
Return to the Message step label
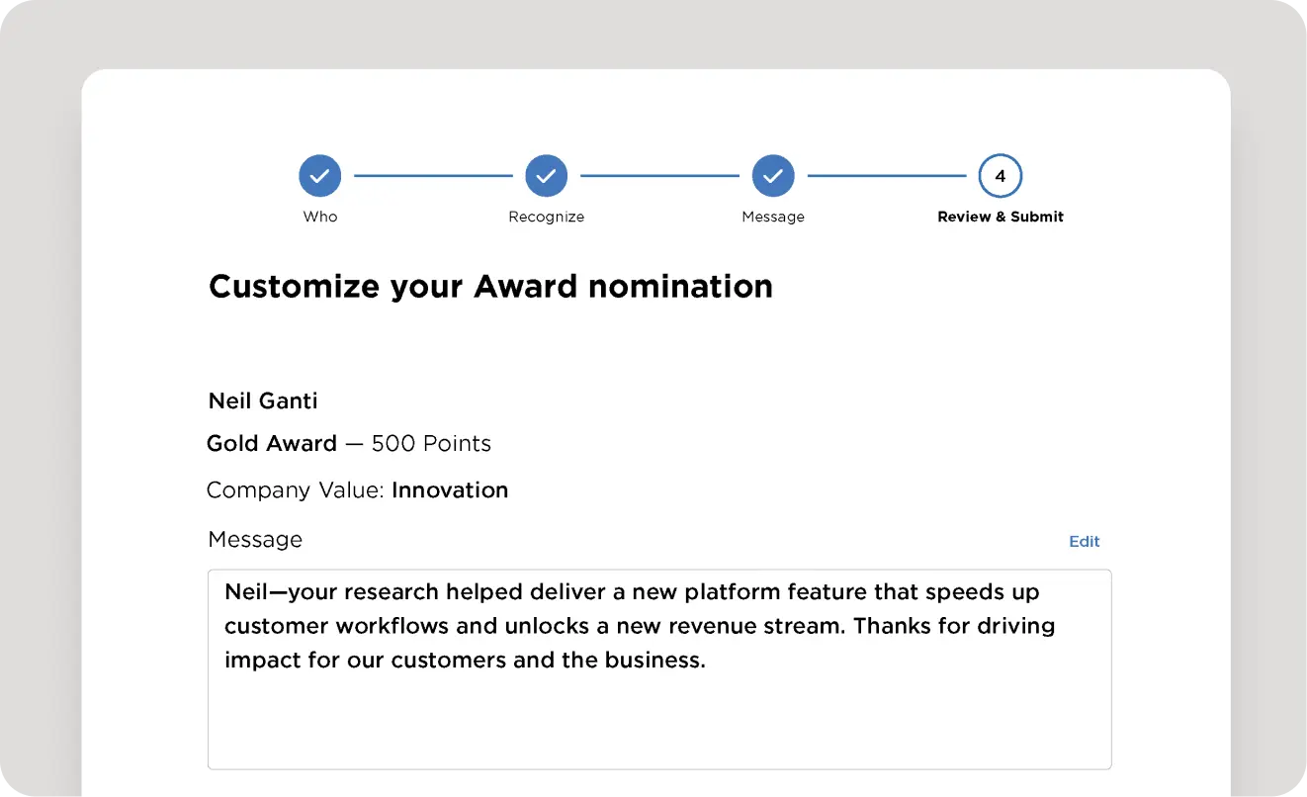pos(773,217)
